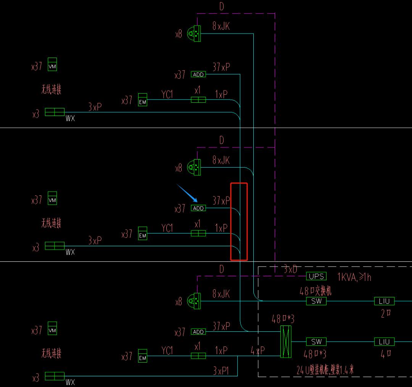Screen dimensions: 412x387
Task: Select the middle floor WX double-box symbol
Action: point(55,246)
